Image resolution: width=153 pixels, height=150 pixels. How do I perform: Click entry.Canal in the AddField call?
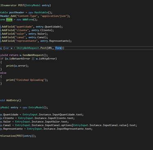tap(37, 37)
